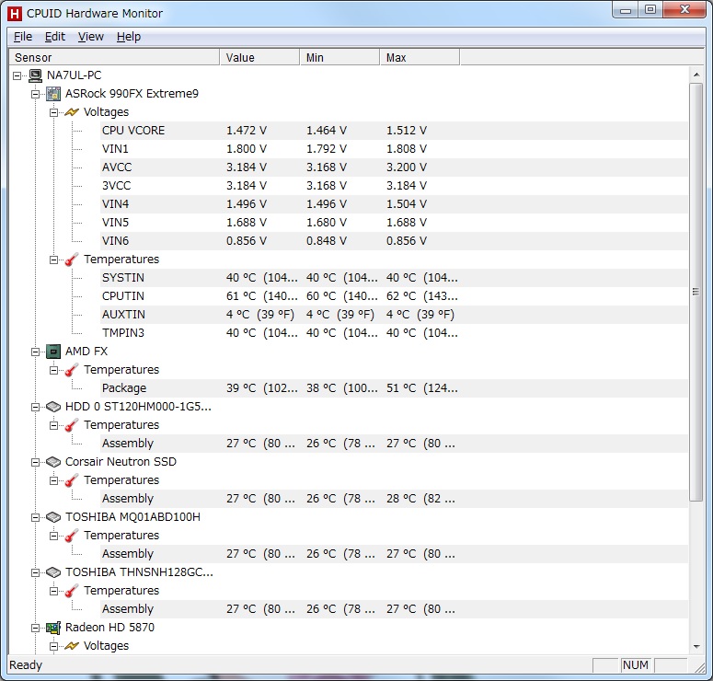713x681 pixels.
Task: Collapse the NA7UL-PC root node
Action: 17,75
